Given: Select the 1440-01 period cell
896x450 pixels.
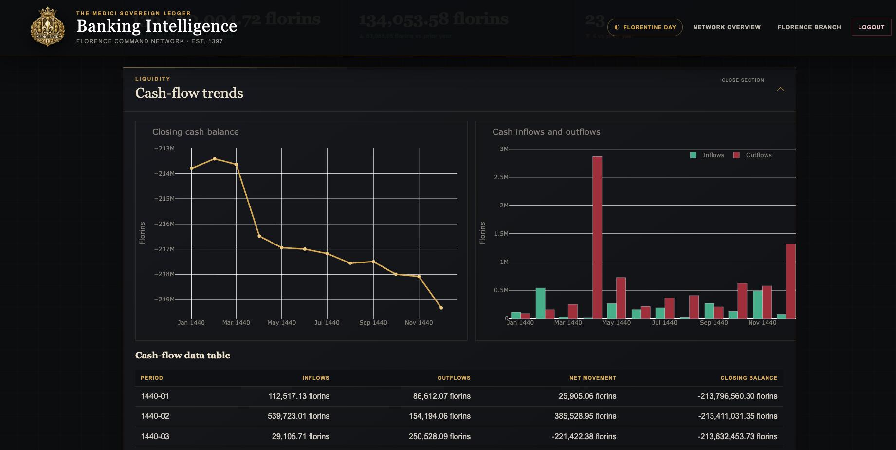Looking at the screenshot, I should point(155,396).
